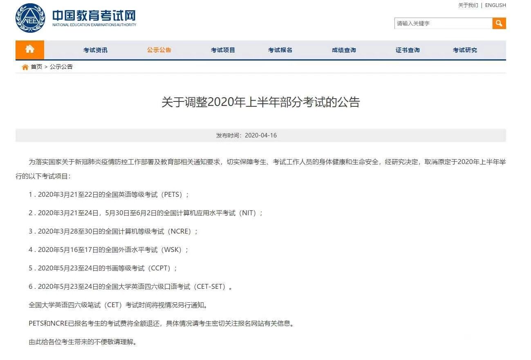
Task: Open the 证书查询 menu
Action: [x=408, y=50]
